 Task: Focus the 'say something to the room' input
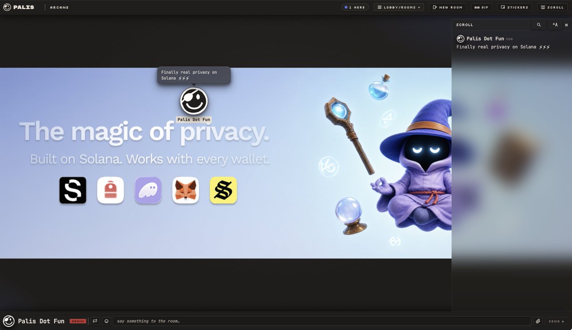322,321
